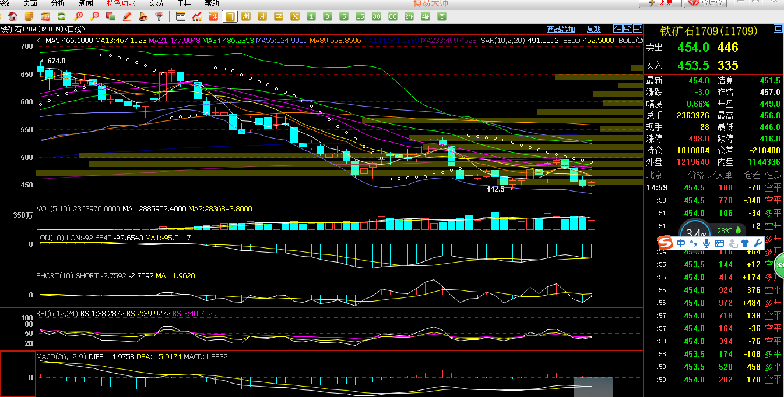Click the Sogou input method S logo
The width and height of the screenshot is (784, 397).
665,242
